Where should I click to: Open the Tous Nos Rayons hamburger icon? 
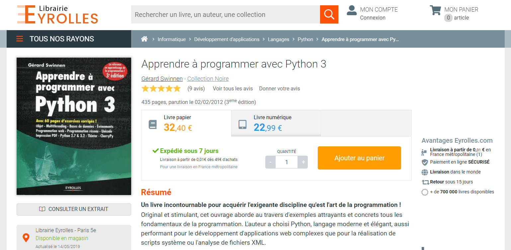pos(20,38)
